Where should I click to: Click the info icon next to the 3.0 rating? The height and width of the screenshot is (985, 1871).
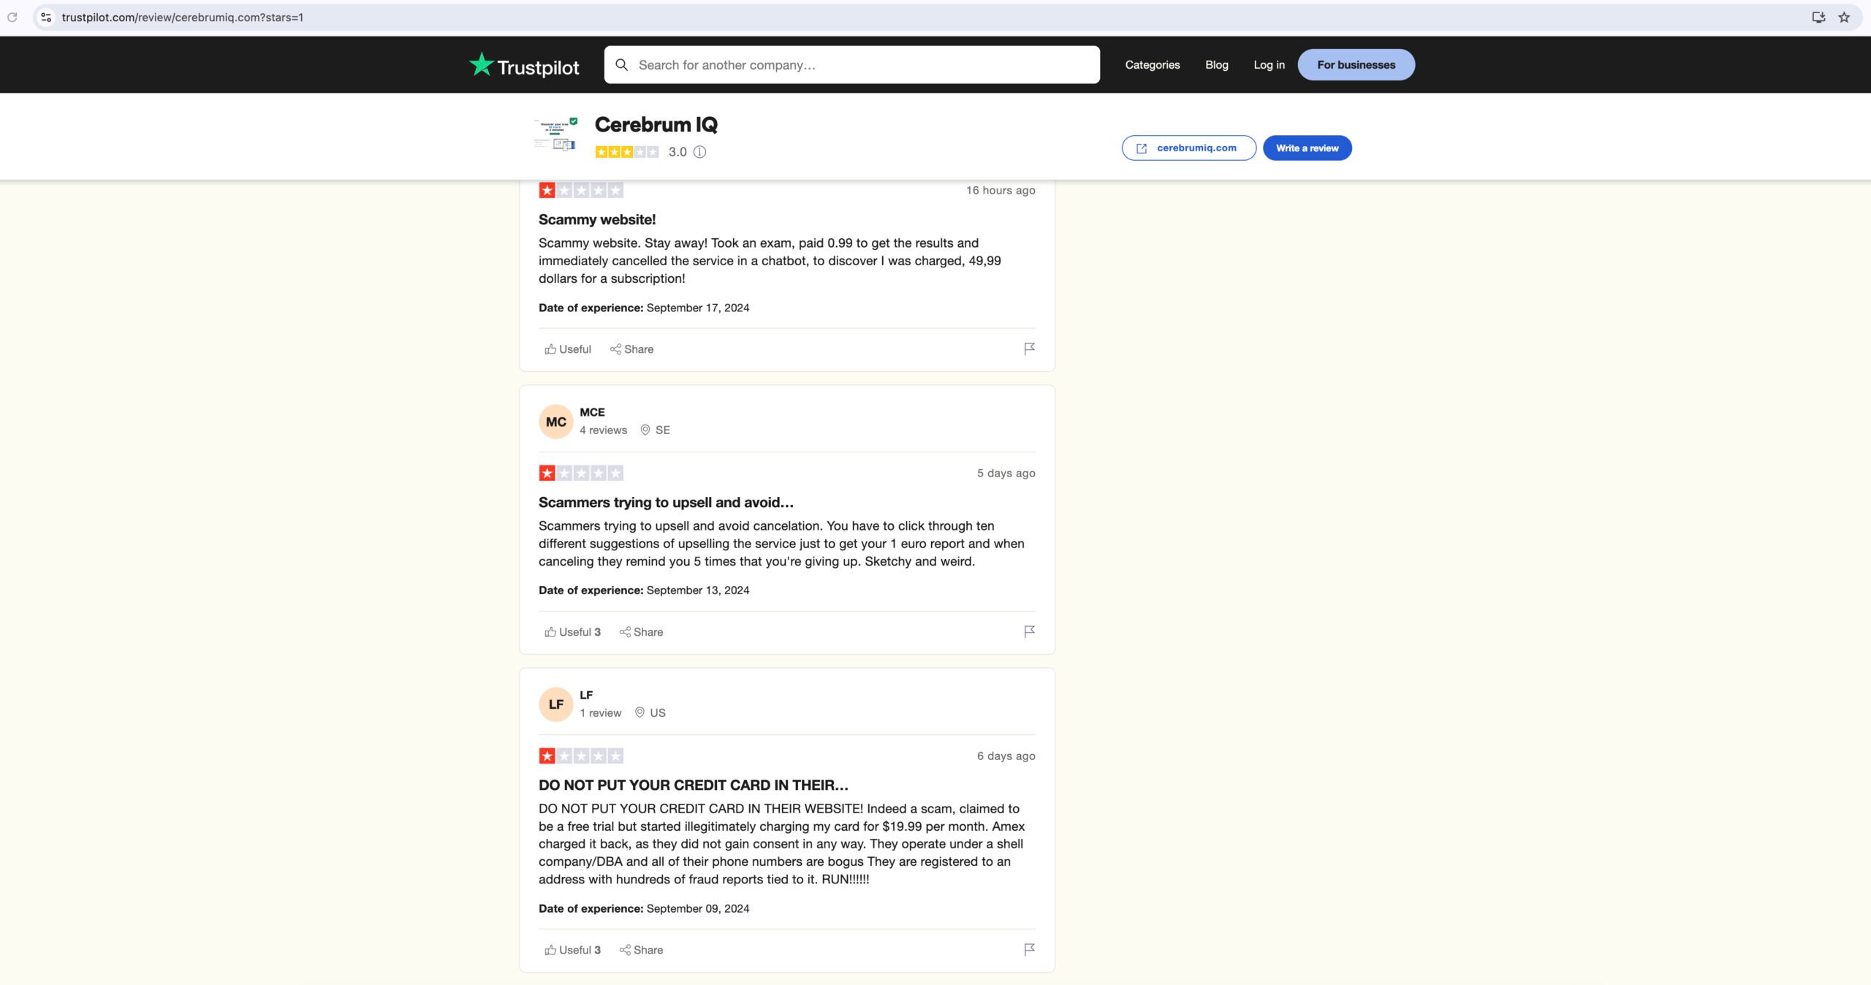click(x=700, y=151)
